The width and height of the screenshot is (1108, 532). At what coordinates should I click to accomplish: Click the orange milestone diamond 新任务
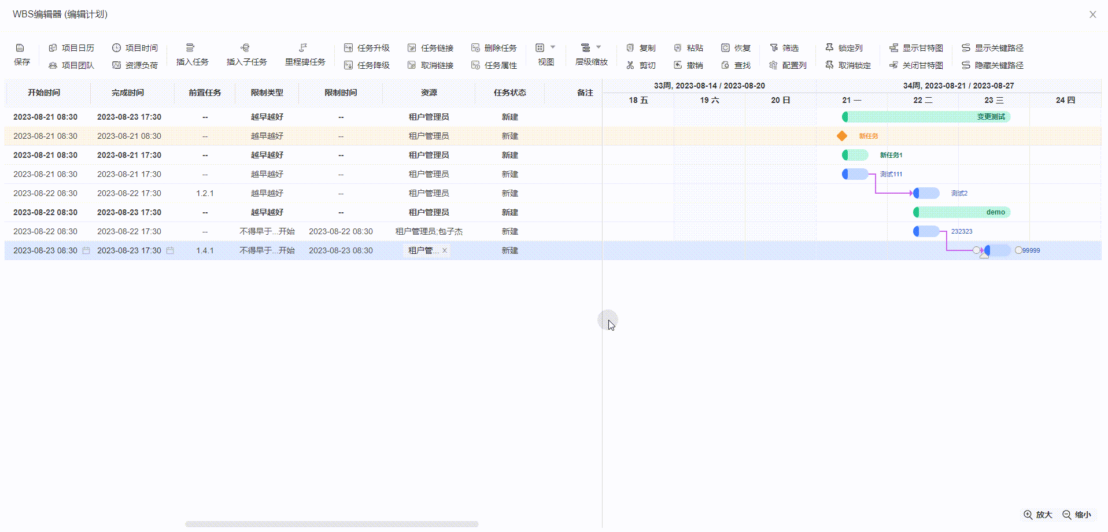[x=842, y=136]
